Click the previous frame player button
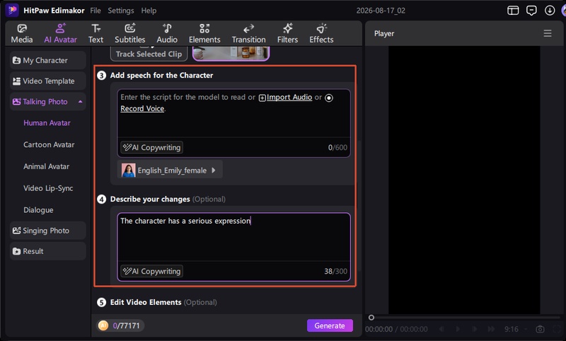Screen dimensions: 566x341 pyautogui.click(x=441, y=329)
